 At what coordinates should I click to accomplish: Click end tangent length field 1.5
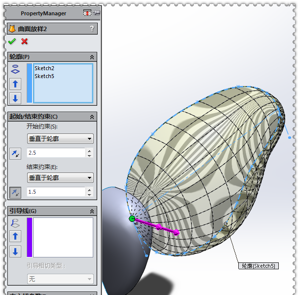click(x=56, y=192)
